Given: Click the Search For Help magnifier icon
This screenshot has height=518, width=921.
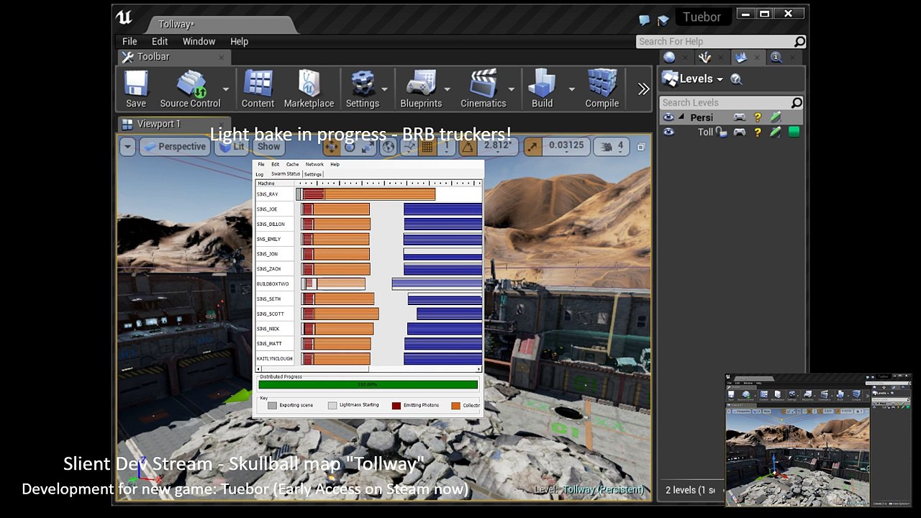Looking at the screenshot, I should coord(799,42).
